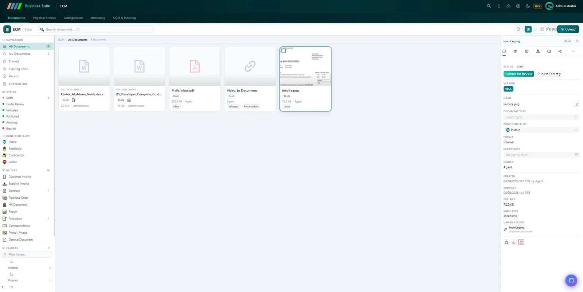Delete invoice.png with trash icon
The width and height of the screenshot is (583, 292).
521,242
